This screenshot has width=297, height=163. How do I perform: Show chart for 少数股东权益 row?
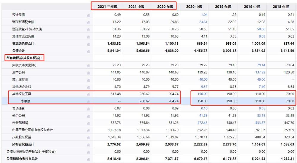(x=88, y=138)
